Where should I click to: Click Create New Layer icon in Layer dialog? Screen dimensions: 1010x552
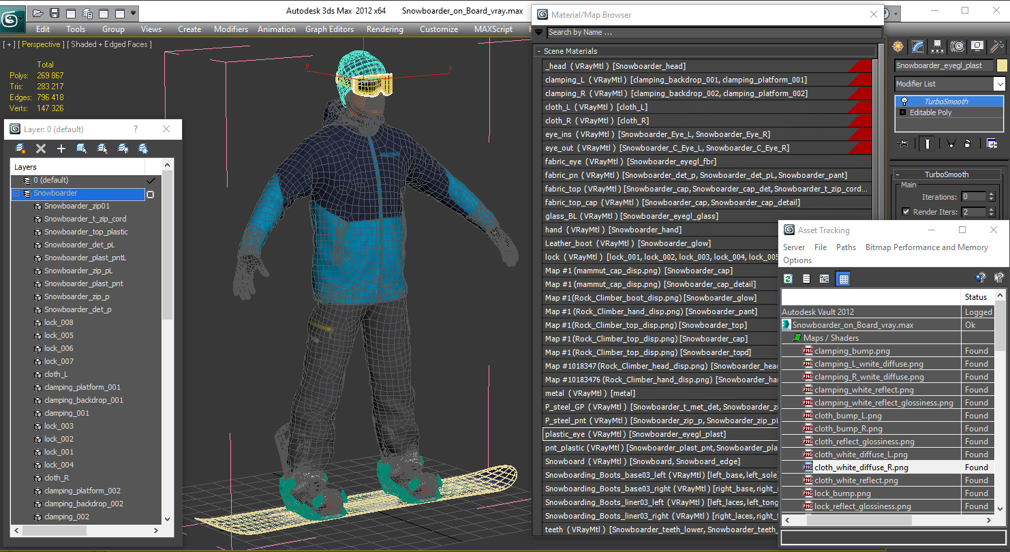pos(20,148)
